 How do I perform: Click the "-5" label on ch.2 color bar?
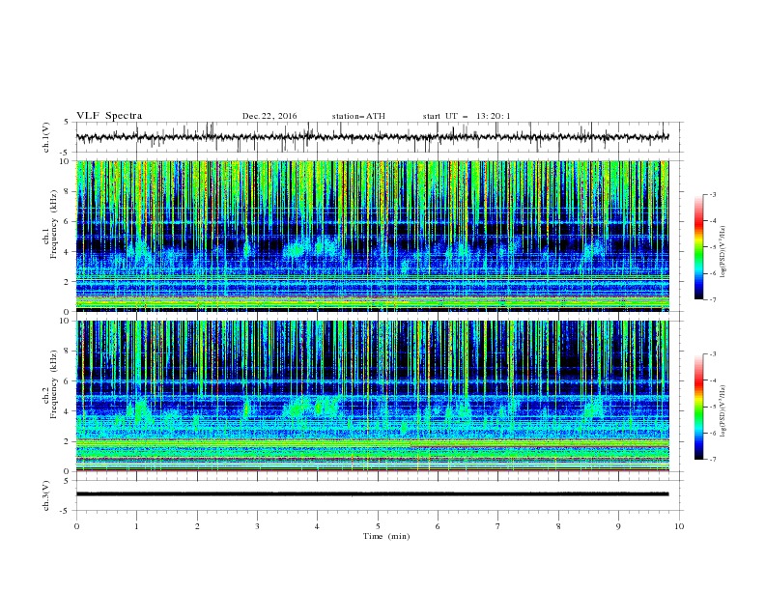712,407
